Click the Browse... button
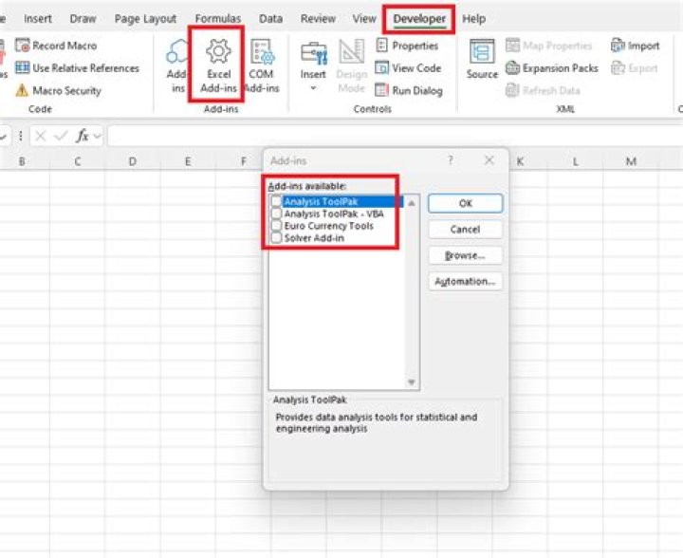 (465, 255)
